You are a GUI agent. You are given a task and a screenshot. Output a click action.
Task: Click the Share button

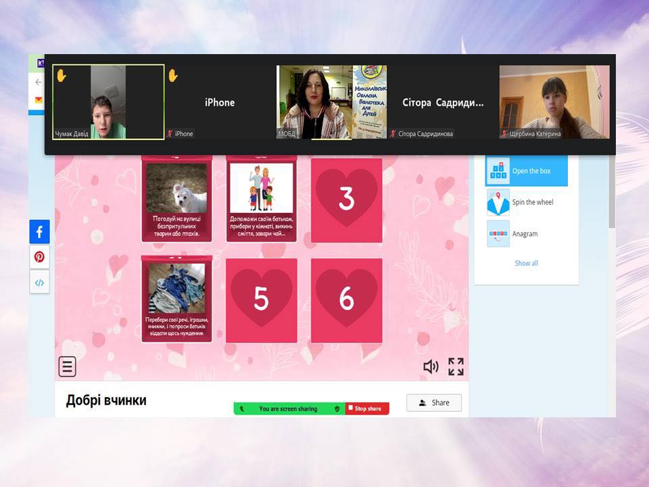[433, 402]
